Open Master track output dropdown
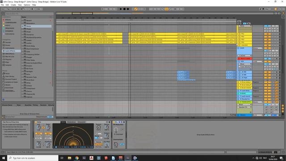 [x=258, y=115]
